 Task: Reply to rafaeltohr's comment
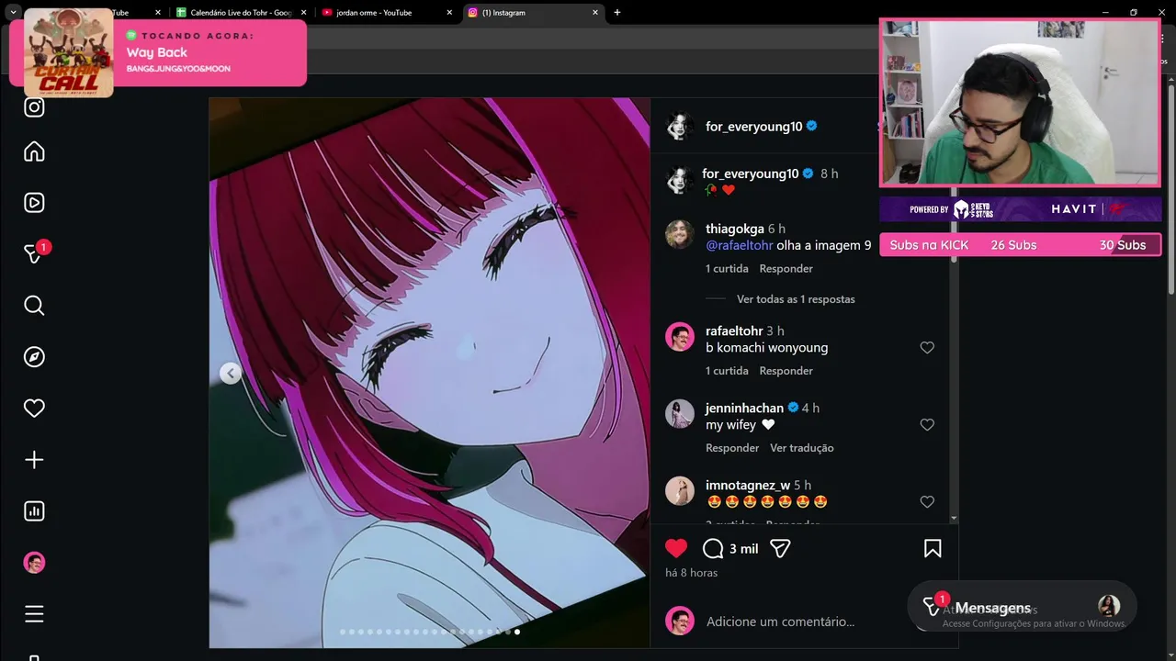(786, 371)
